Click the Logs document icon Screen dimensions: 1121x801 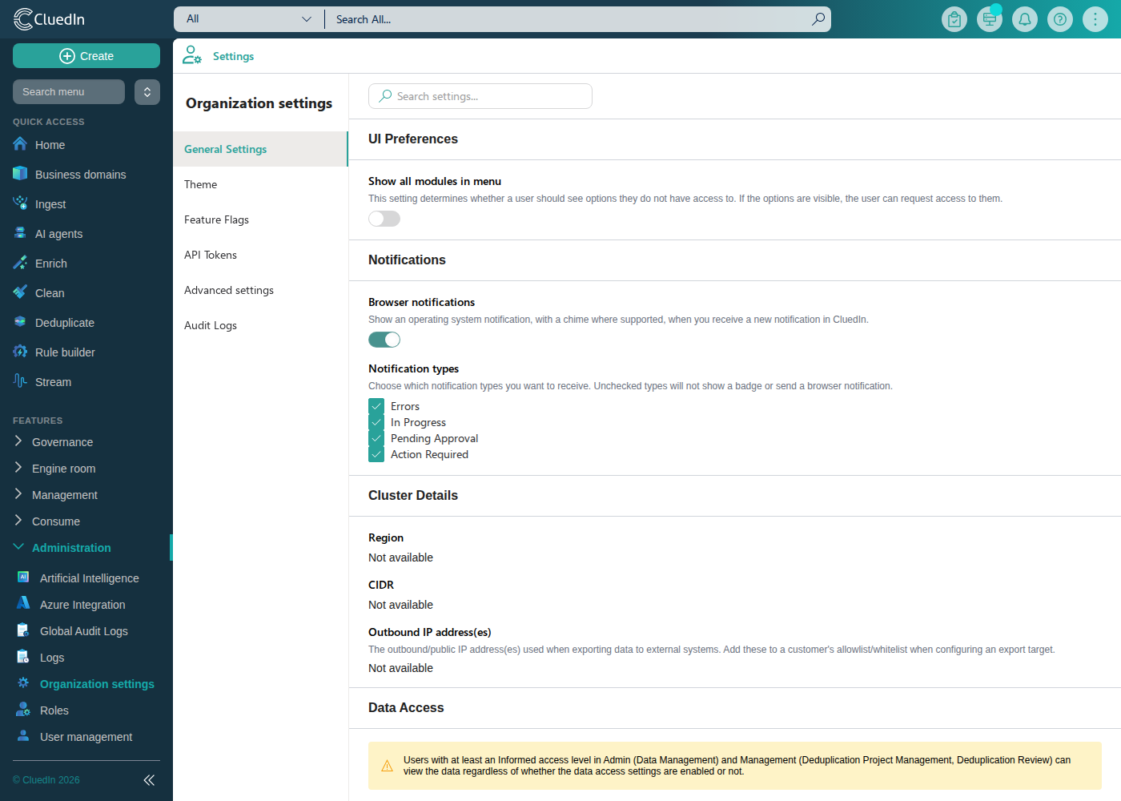point(23,656)
